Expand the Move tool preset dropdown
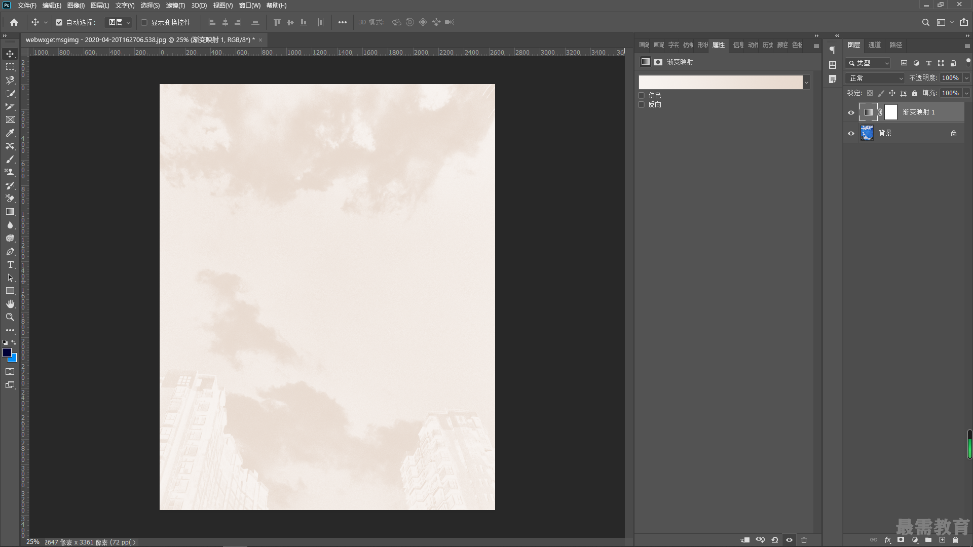 click(46, 23)
